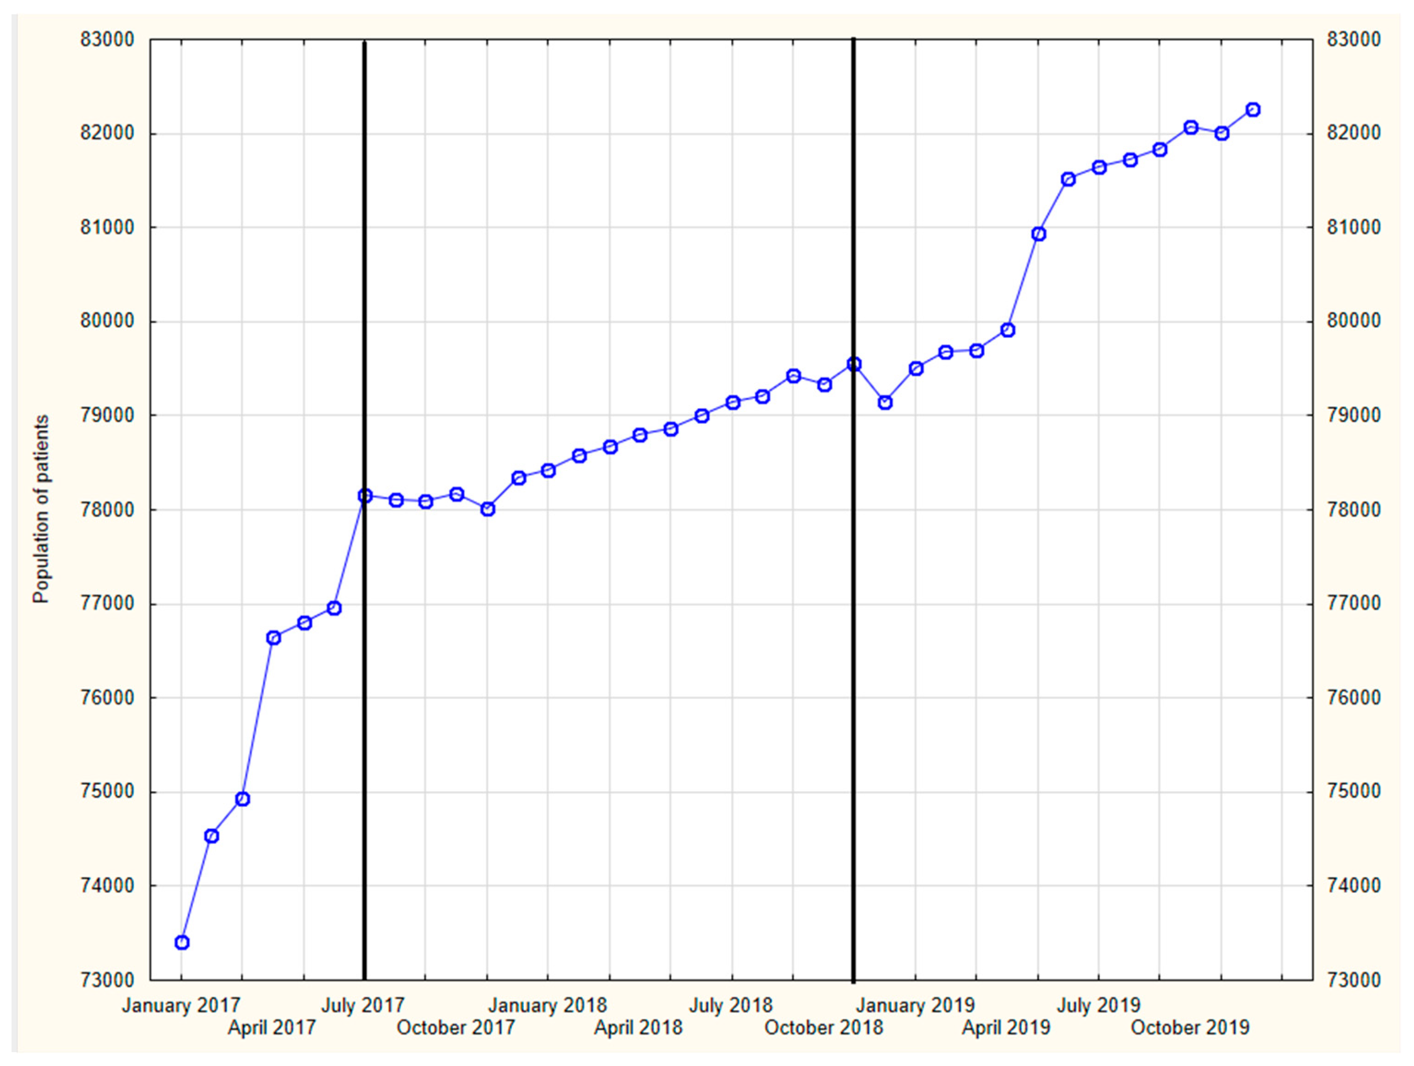
Task: Click the 'April 2017' x-axis label
Action: click(271, 1028)
